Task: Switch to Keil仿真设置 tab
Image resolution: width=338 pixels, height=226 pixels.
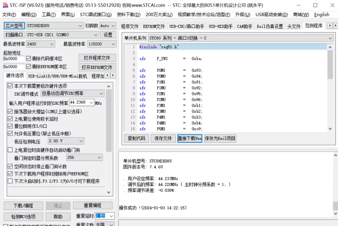Action: click(270, 26)
